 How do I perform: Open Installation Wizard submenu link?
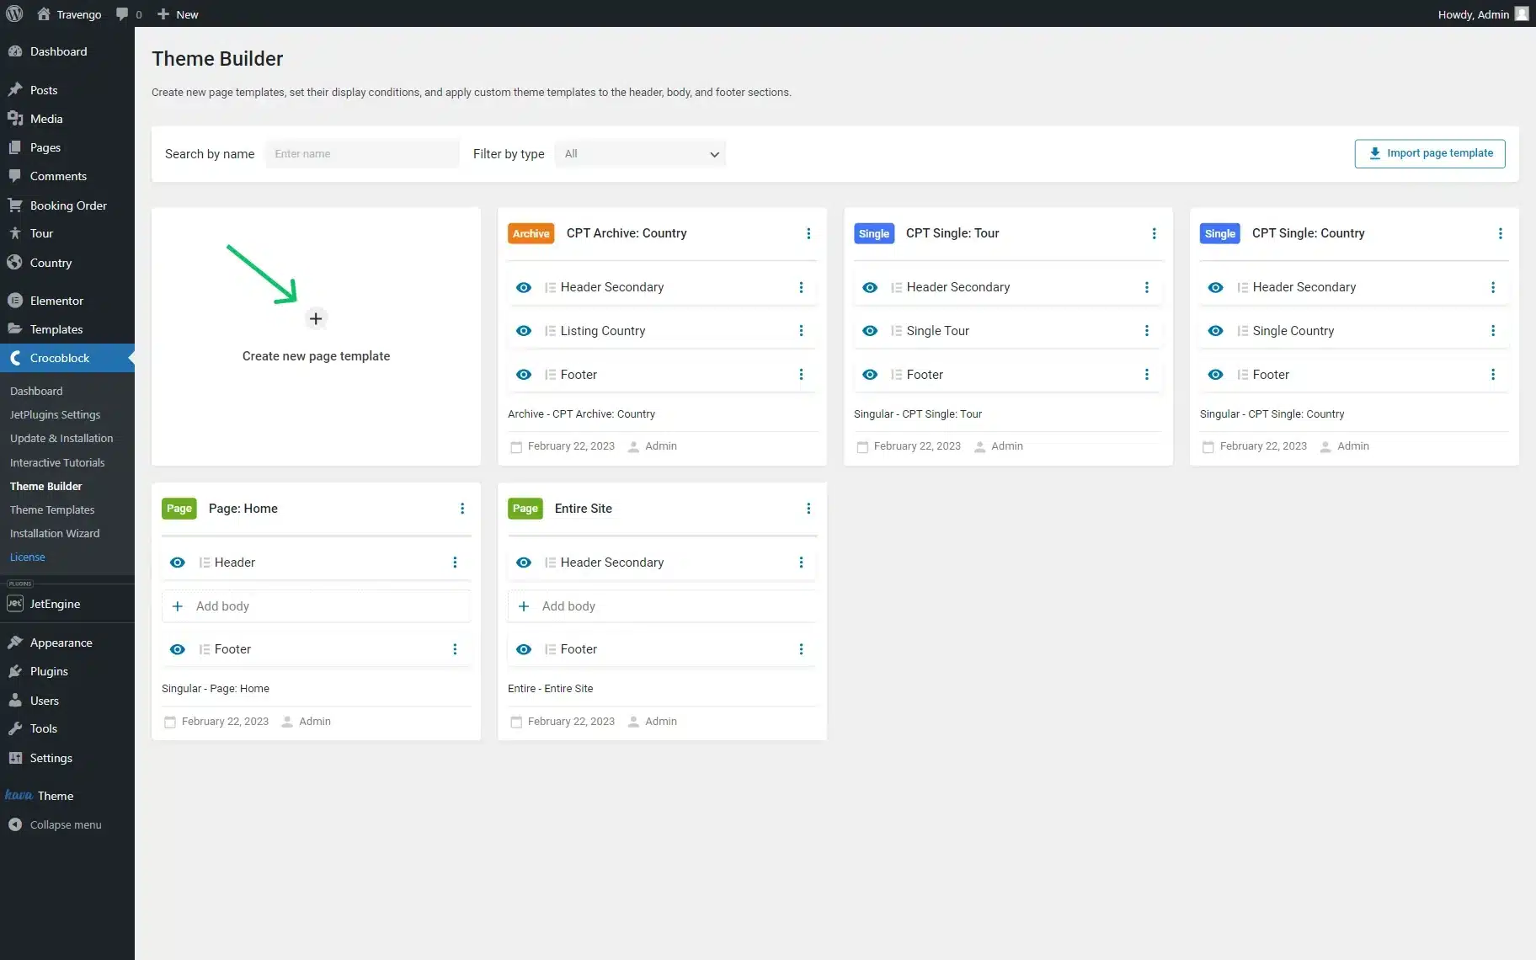pyautogui.click(x=55, y=533)
